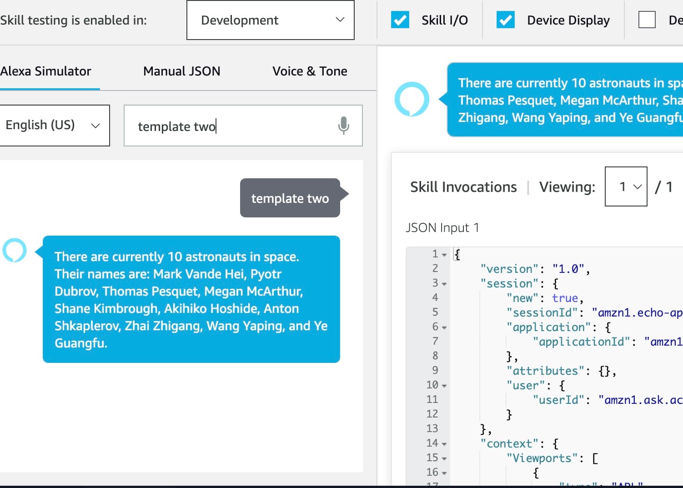Collapse the Viewports array at line 15
Screen dimensions: 683x488
[444, 458]
